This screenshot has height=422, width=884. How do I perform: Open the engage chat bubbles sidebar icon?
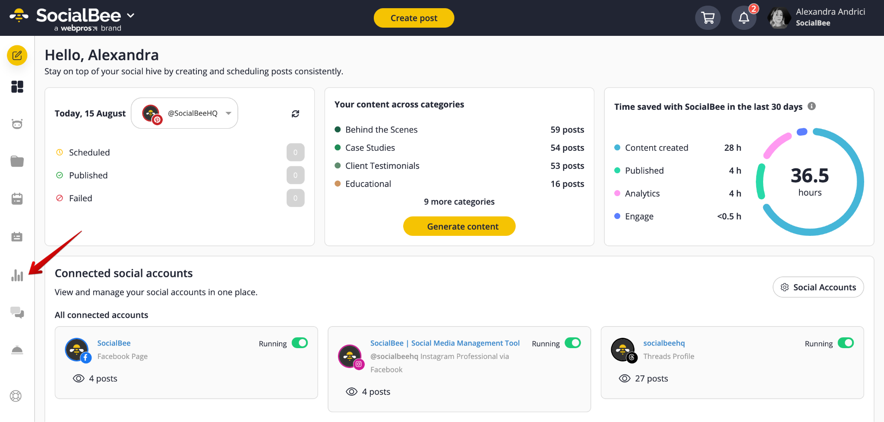[x=17, y=312]
